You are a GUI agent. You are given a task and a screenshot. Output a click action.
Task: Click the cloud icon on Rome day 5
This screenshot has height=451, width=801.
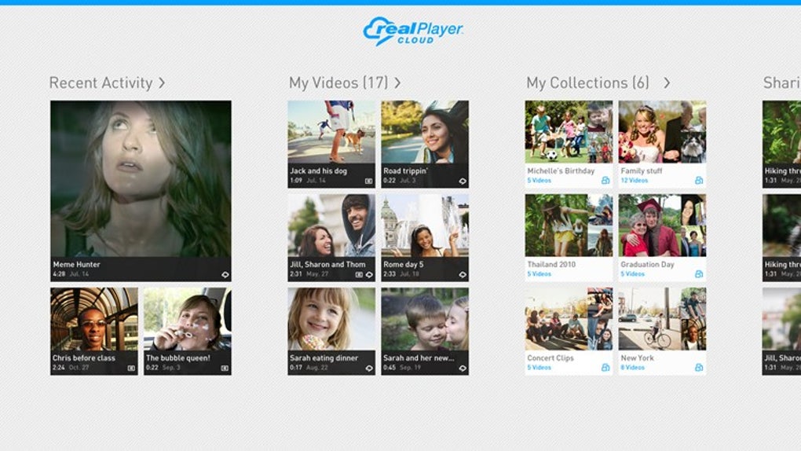tap(463, 274)
